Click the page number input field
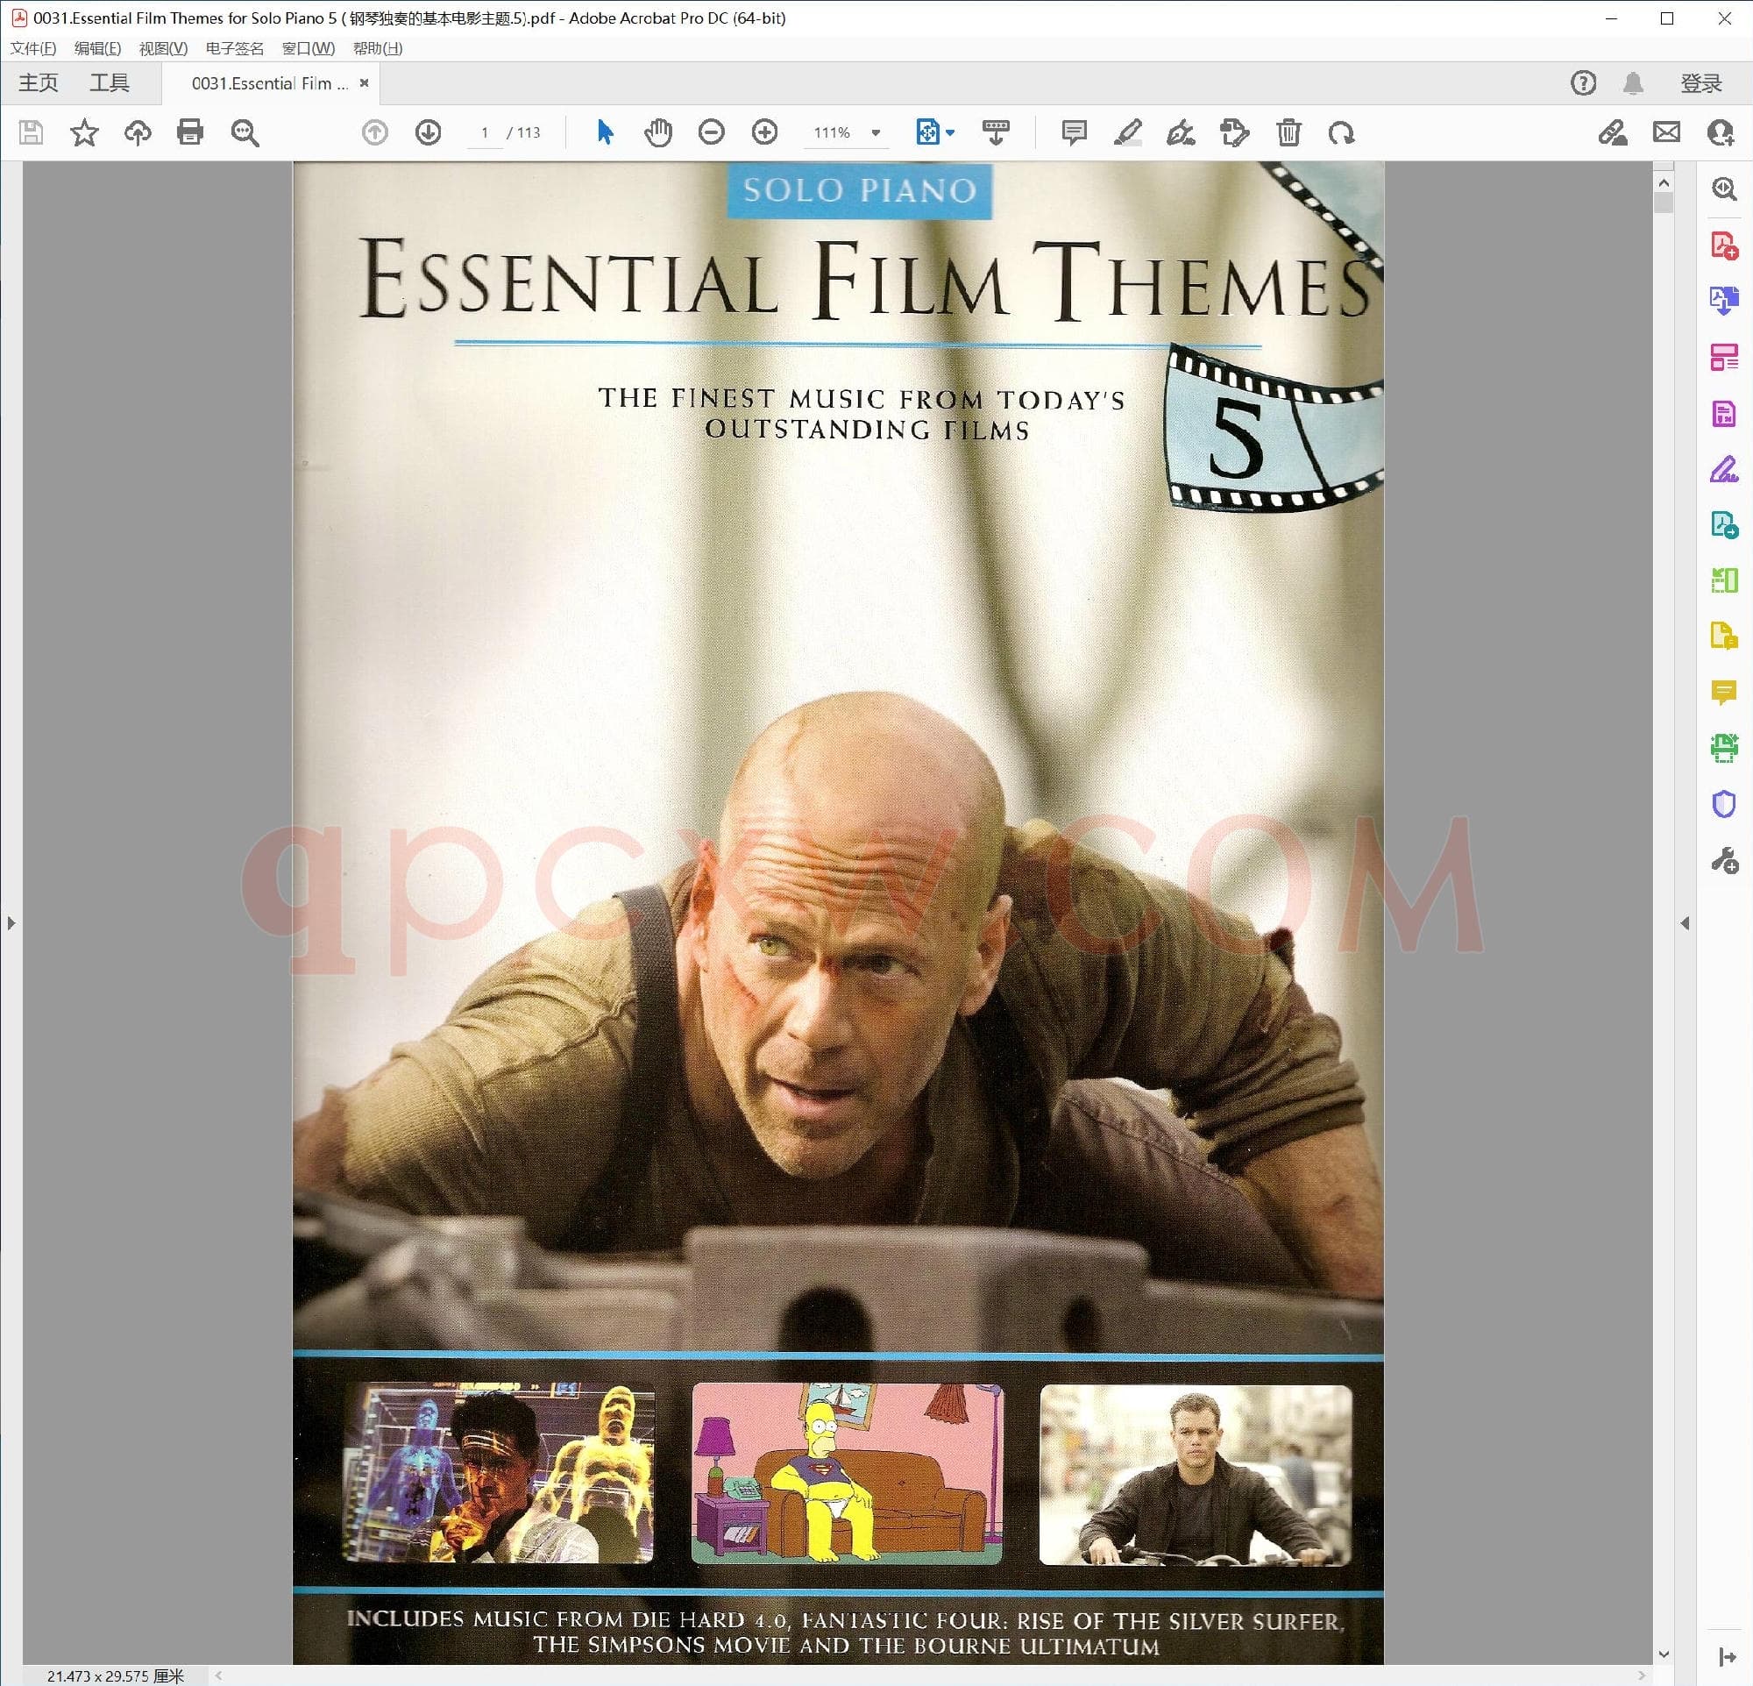 point(485,132)
